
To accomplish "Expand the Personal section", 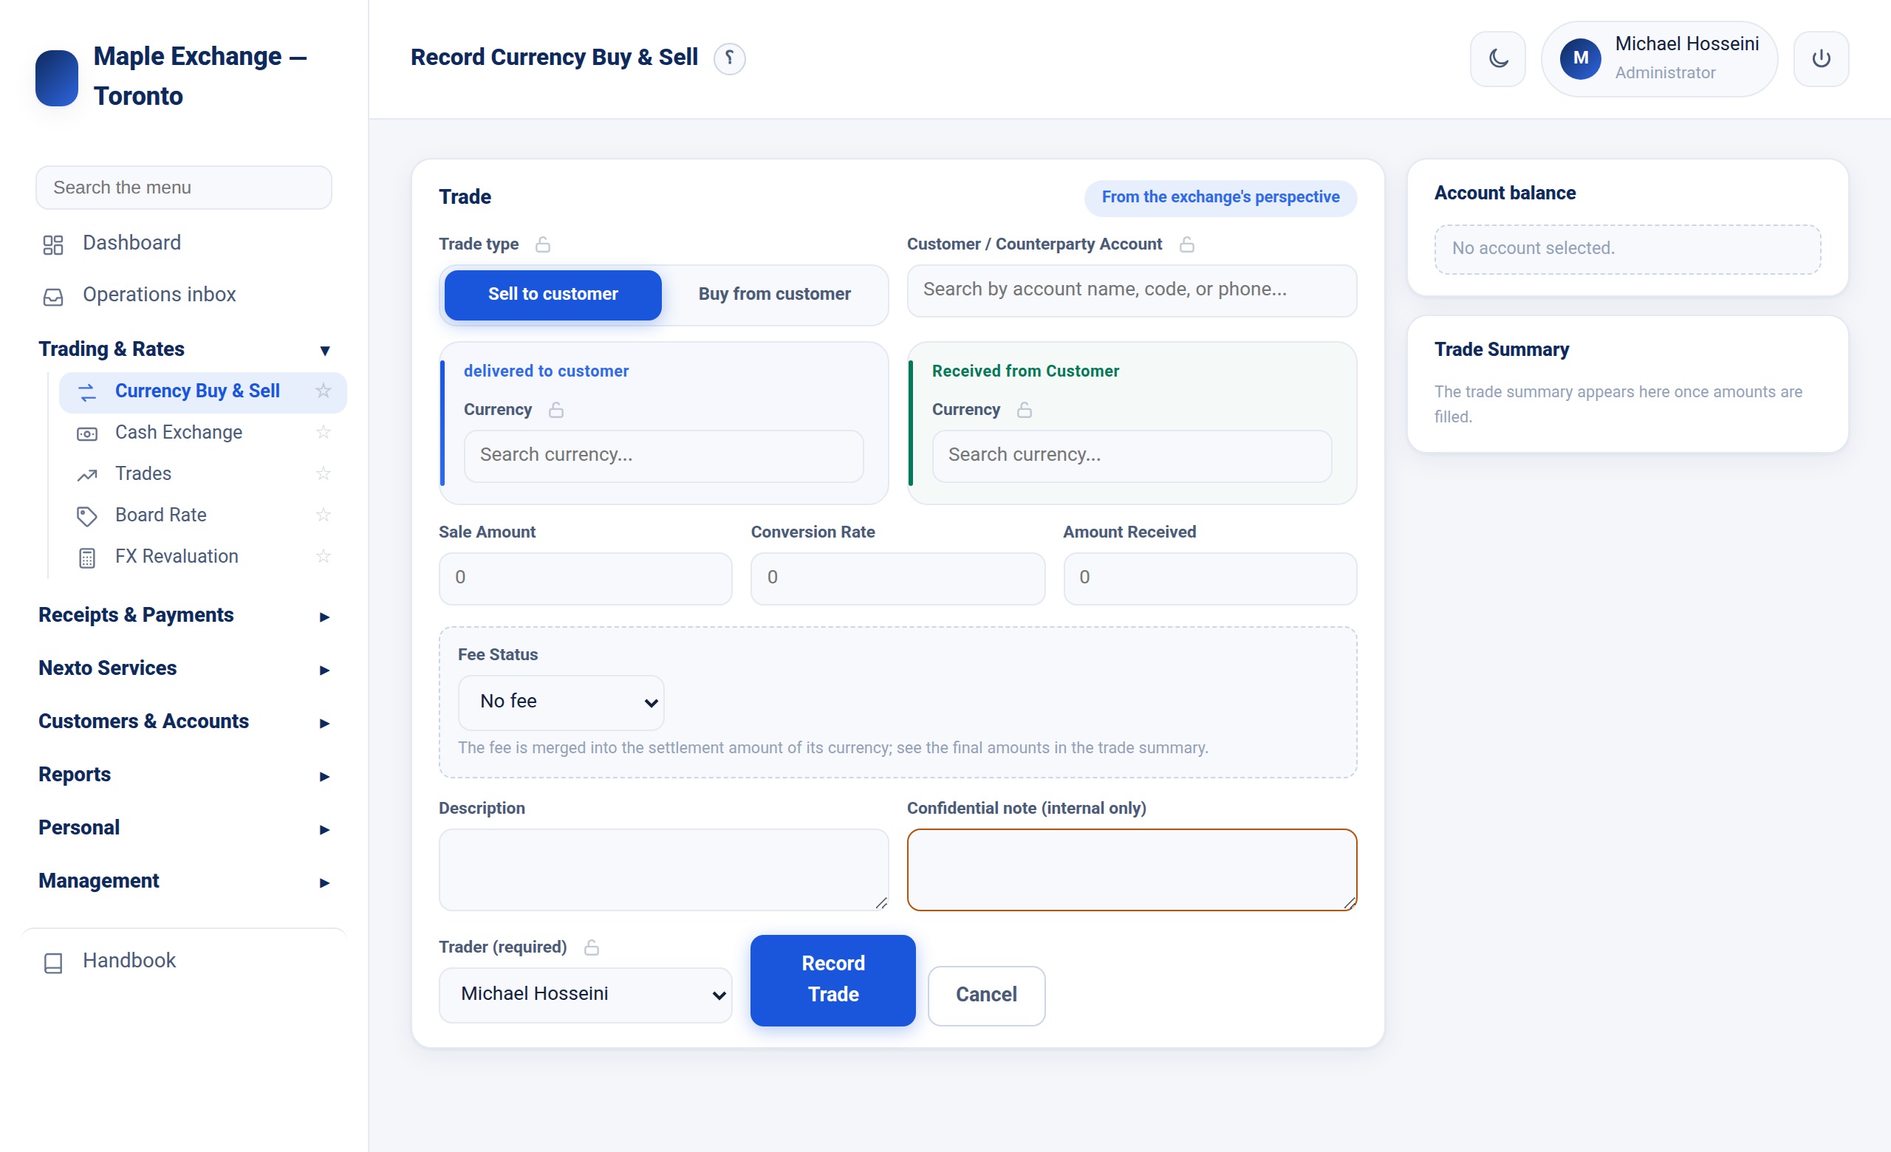I will [184, 828].
